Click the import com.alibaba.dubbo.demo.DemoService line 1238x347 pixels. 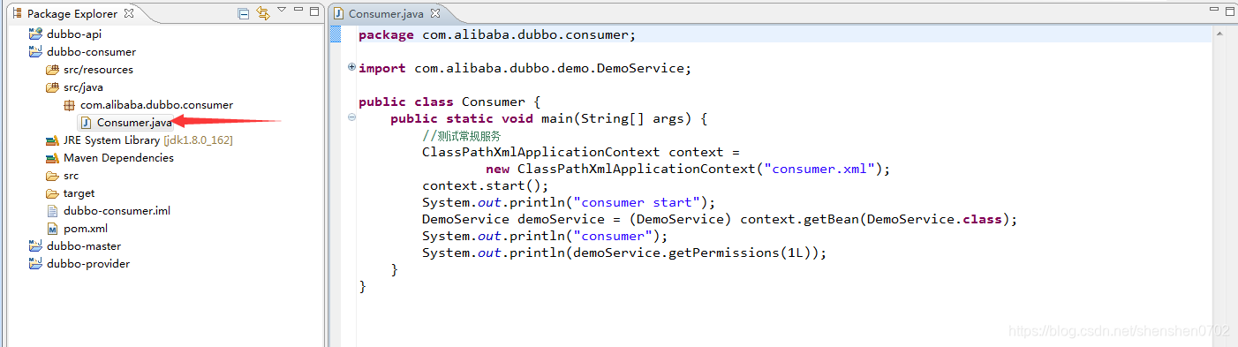click(525, 68)
